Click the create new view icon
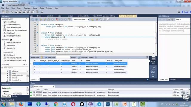 pyautogui.click(x=24, y=12)
